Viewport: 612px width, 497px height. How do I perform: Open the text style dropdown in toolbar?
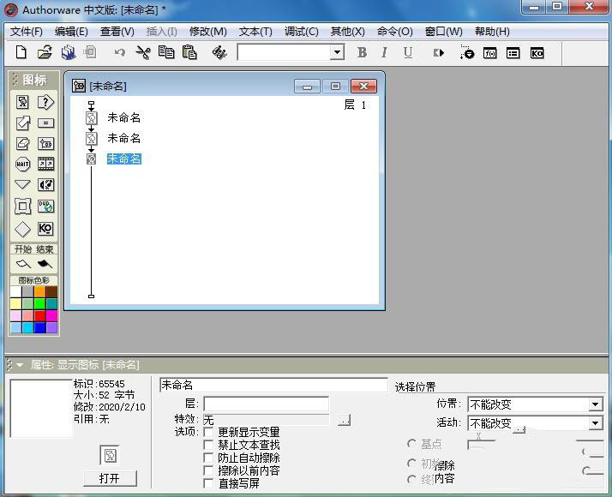337,52
